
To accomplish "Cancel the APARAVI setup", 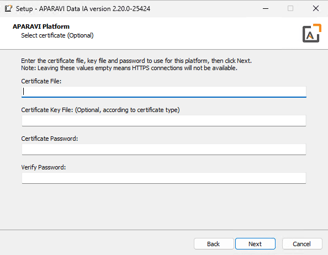I will pyautogui.click(x=302, y=244).
